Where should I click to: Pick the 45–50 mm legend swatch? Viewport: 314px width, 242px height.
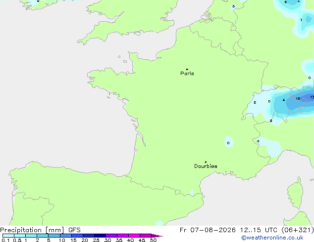click(146, 236)
